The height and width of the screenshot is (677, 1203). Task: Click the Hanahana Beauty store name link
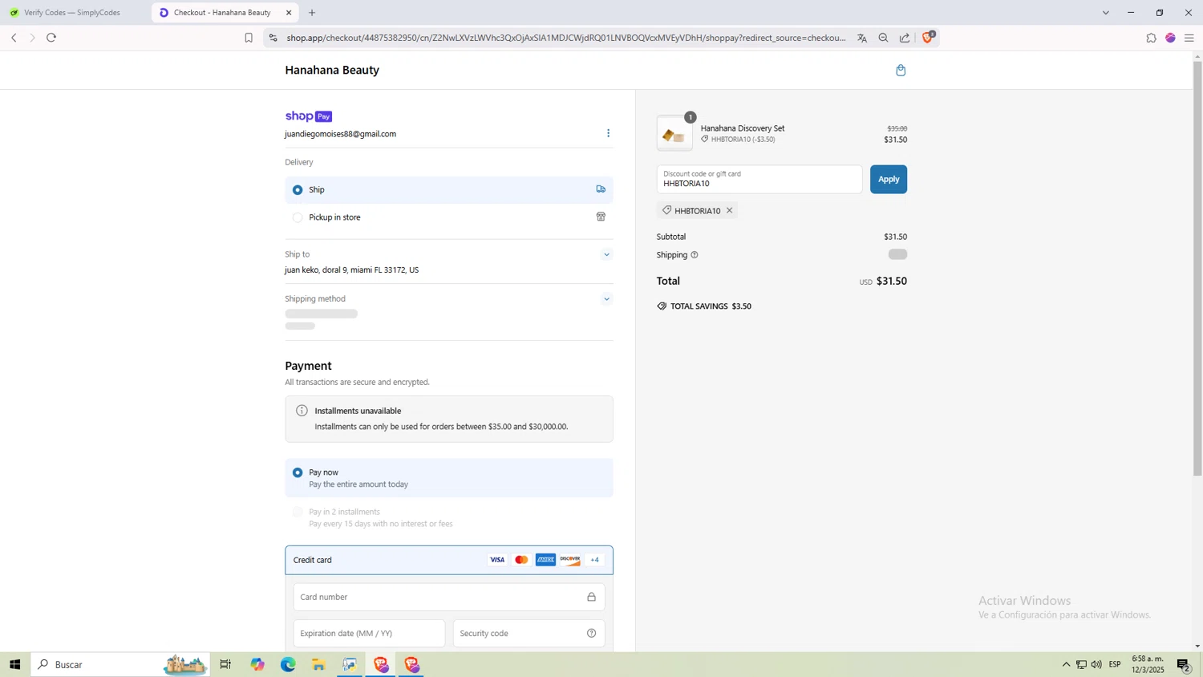click(332, 71)
